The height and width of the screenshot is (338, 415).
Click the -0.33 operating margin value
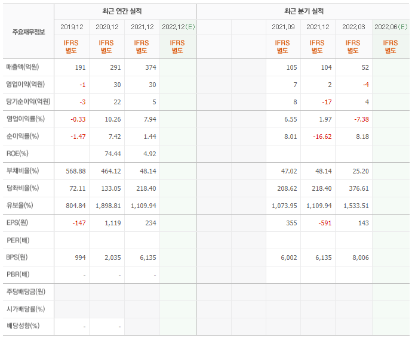[x=78, y=119]
